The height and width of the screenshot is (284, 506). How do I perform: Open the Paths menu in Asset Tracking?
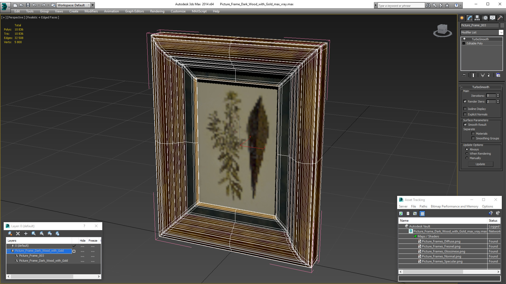click(x=423, y=206)
